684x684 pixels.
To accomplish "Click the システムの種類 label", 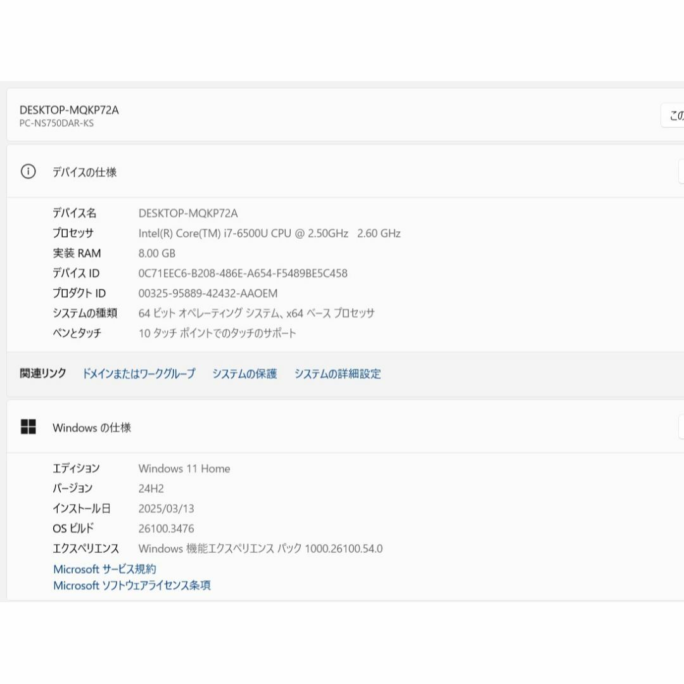I will (x=85, y=313).
